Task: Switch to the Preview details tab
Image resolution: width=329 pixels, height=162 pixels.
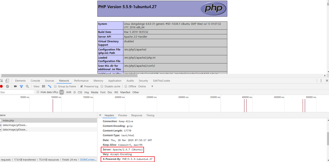Action: tap(123, 115)
